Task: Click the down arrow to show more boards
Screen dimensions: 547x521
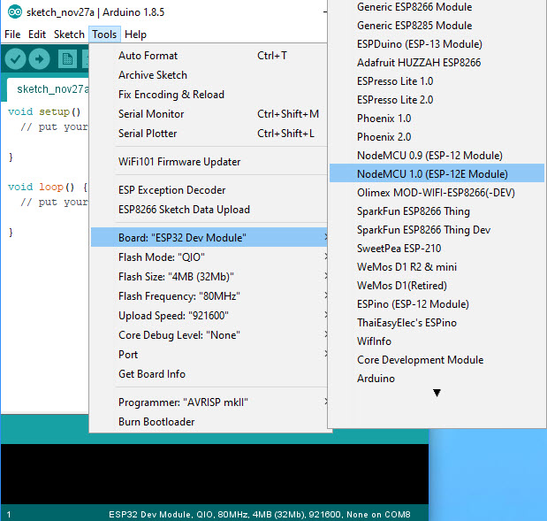Action: (x=437, y=393)
